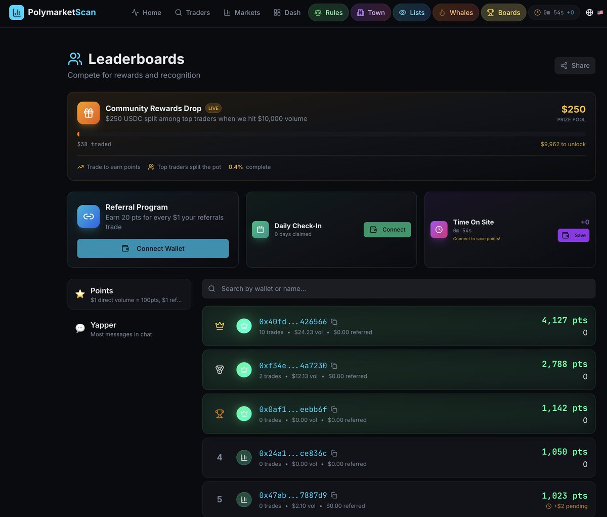The width and height of the screenshot is (607, 517).
Task: Click the globe language icon
Action: pos(589,13)
